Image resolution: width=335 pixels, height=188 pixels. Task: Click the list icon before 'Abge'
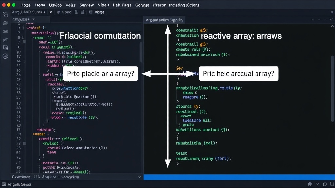(91, 12)
